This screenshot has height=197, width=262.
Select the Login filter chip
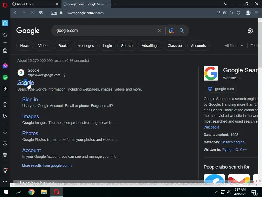(x=107, y=46)
